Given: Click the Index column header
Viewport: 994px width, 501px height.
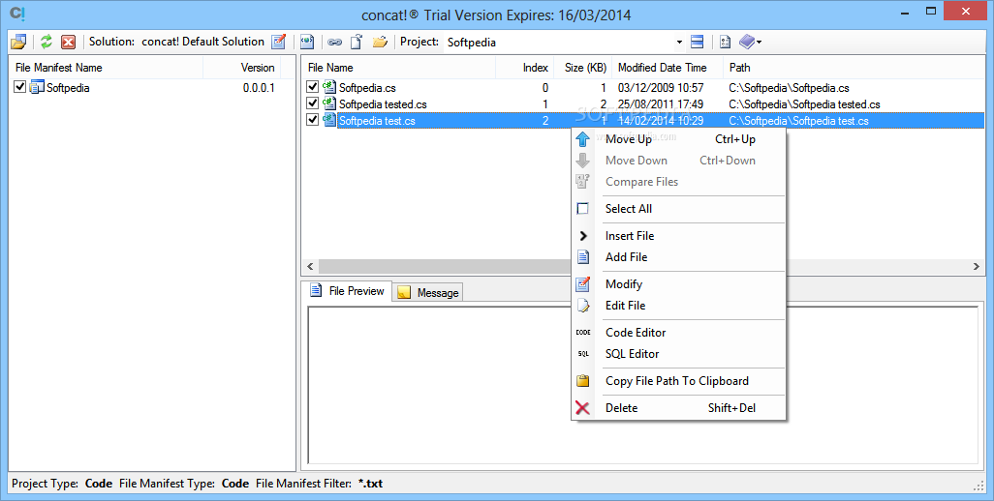Looking at the screenshot, I should click(524, 68).
